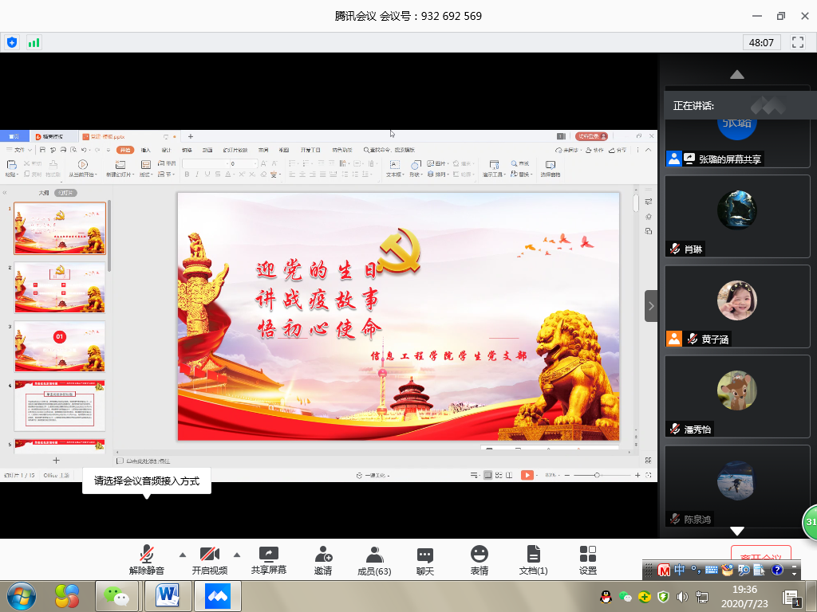Adjust the WPS zoom slider handle
817x612 pixels.
coord(597,475)
